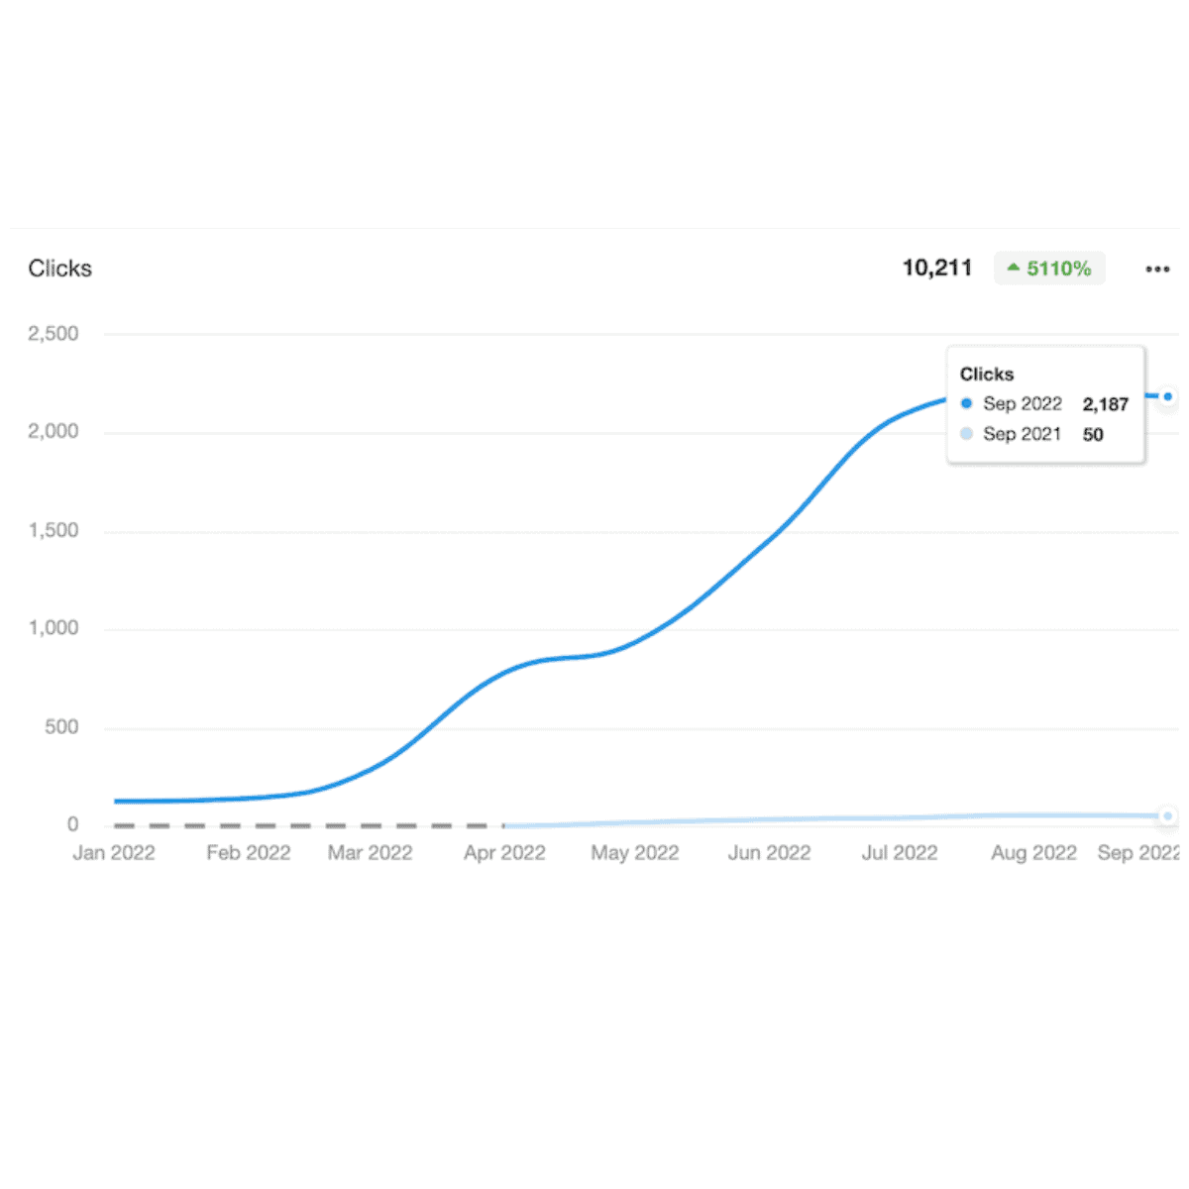The width and height of the screenshot is (1189, 1189).
Task: Select the Aug 2022 axis label
Action: pyautogui.click(x=1033, y=853)
